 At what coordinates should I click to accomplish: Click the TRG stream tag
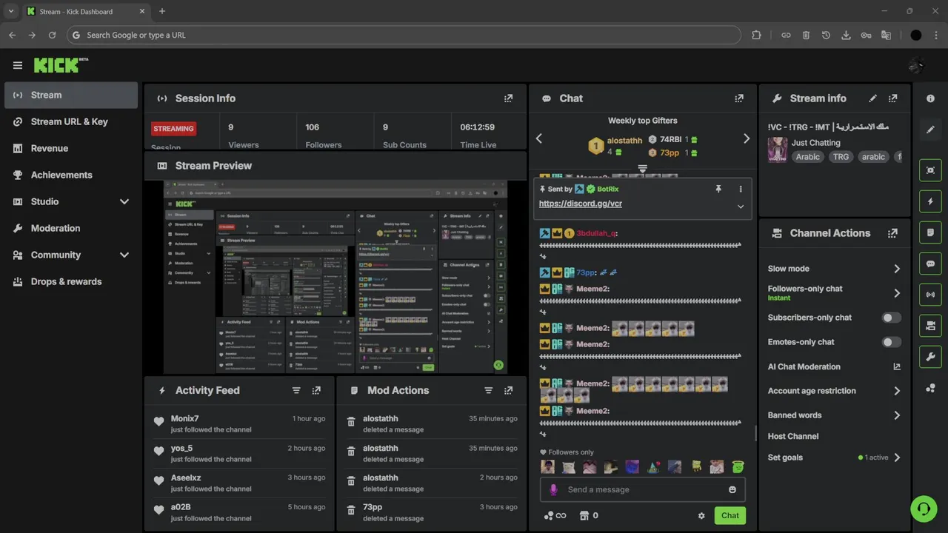841,157
